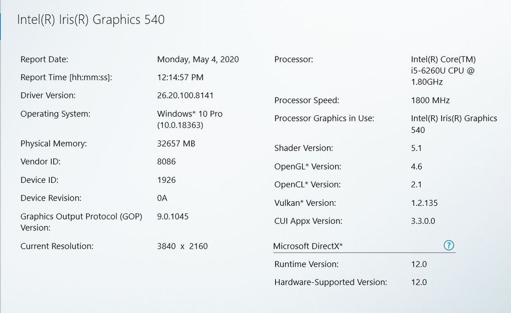The height and width of the screenshot is (313, 511).
Task: Select the OpenCL* Version value 2.1
Action: [x=416, y=184]
